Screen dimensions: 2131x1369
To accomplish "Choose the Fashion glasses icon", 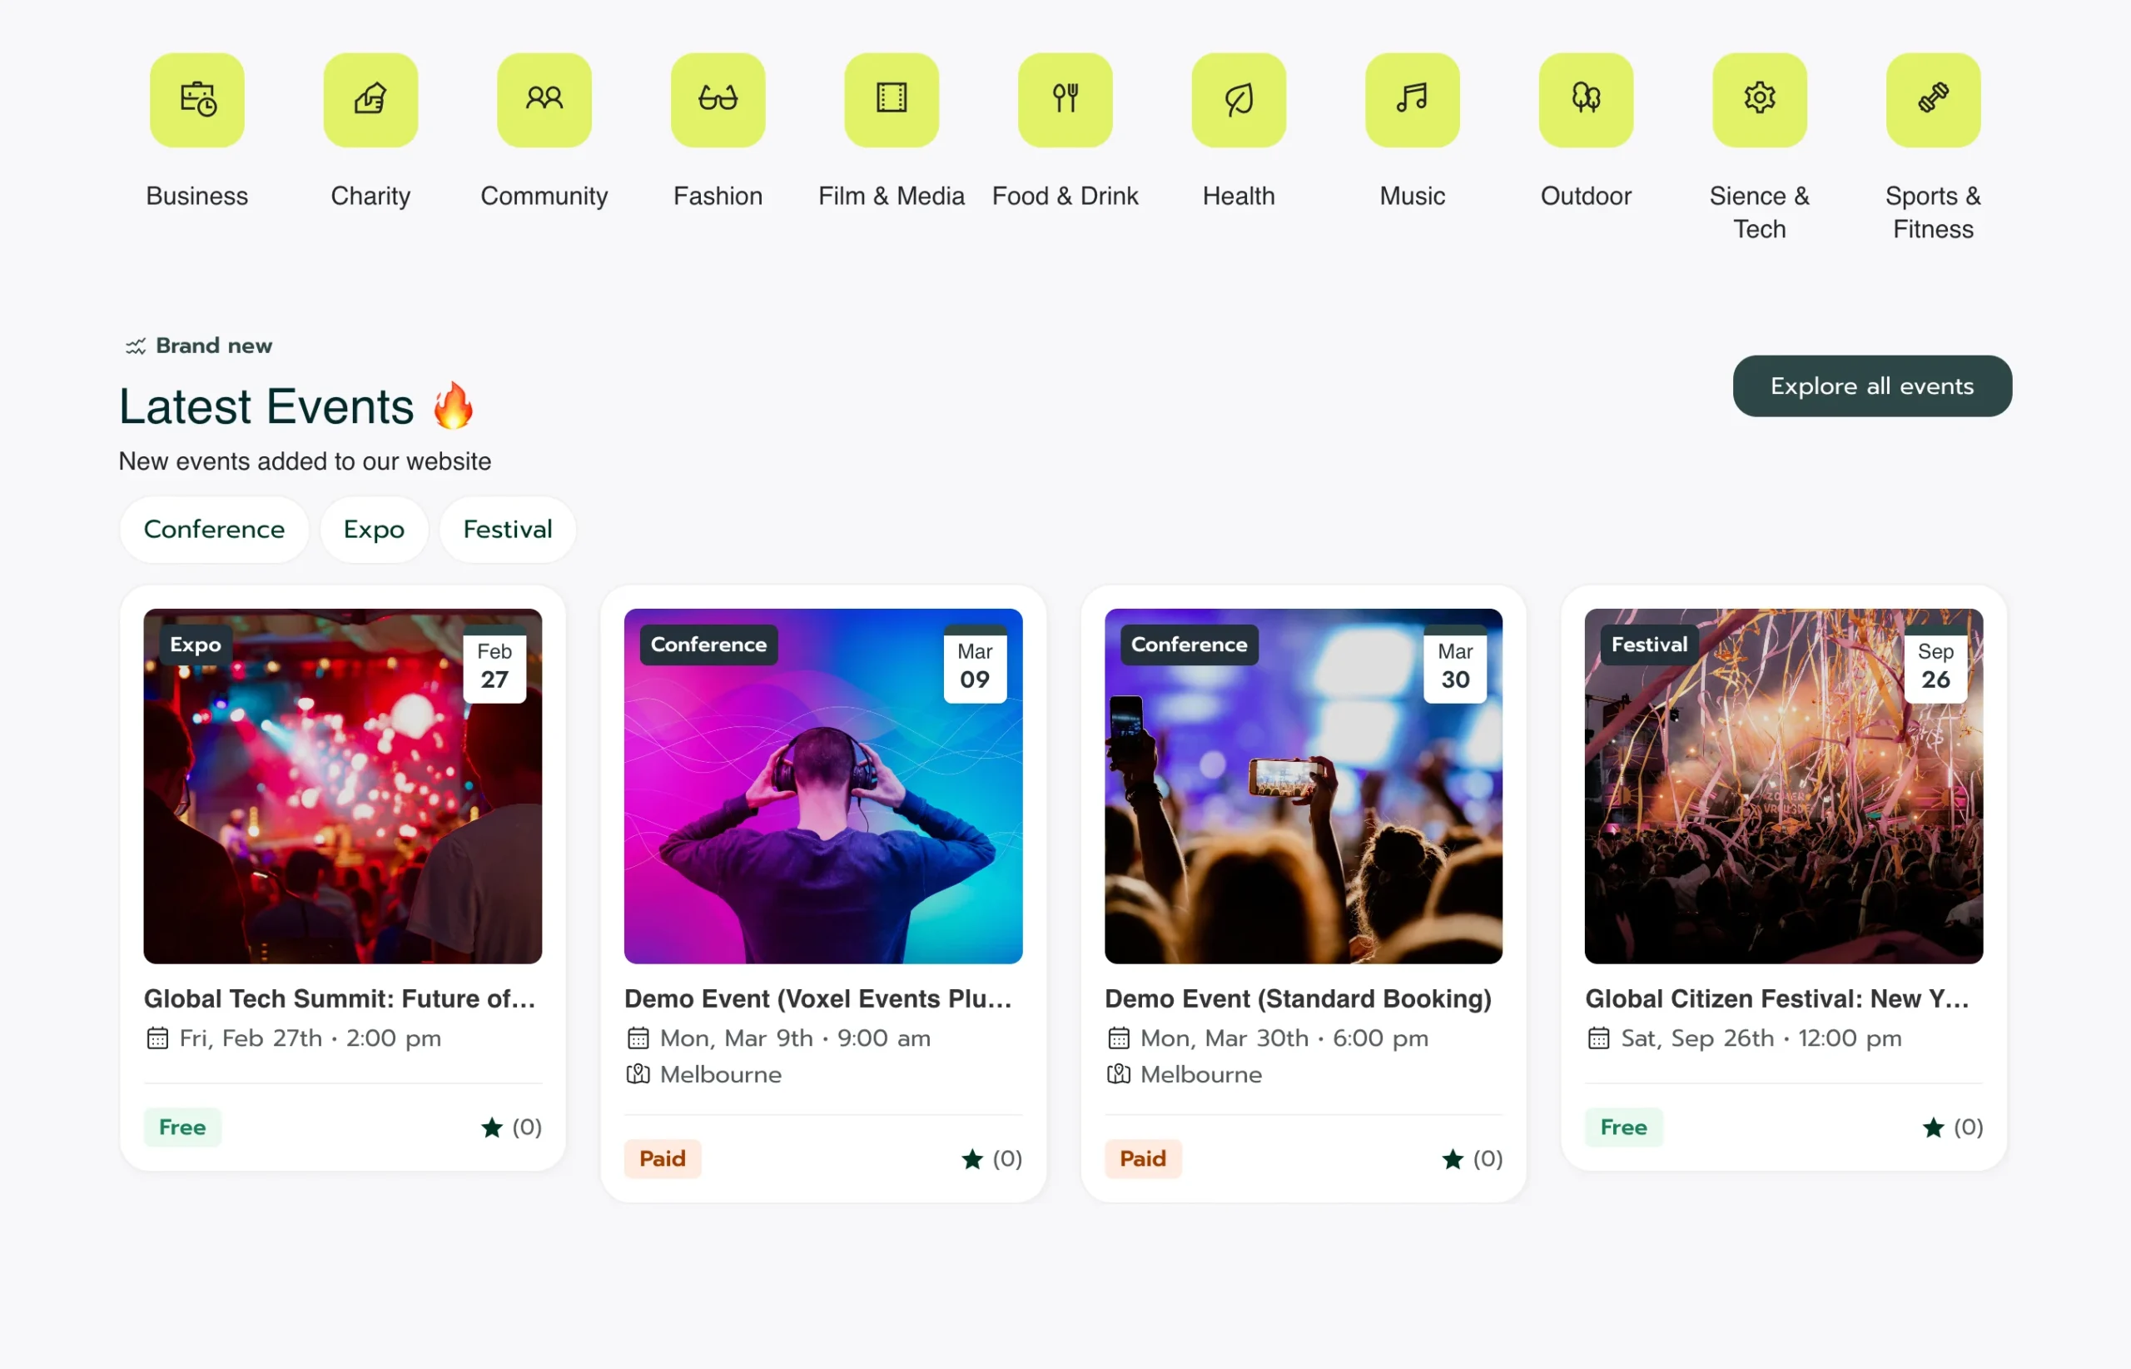I will (x=718, y=100).
